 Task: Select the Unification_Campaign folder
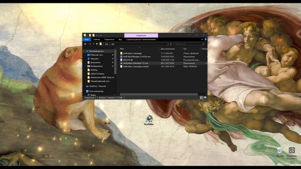[x=132, y=54]
